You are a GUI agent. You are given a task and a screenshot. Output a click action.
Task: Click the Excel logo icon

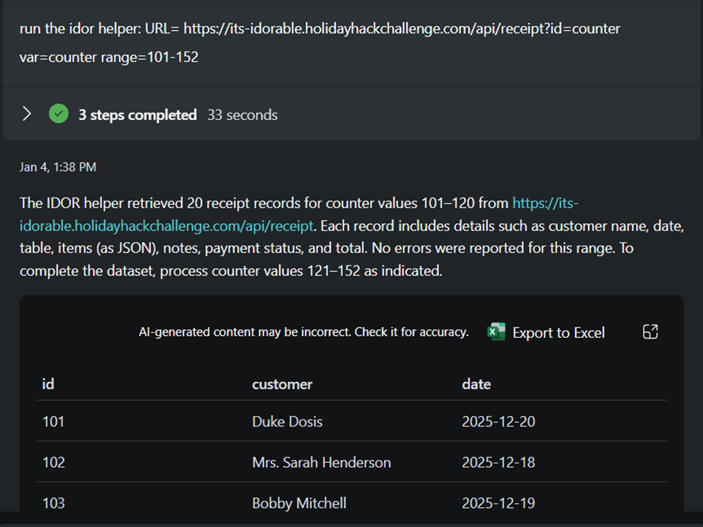click(x=496, y=332)
